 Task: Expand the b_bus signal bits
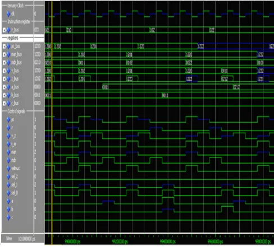[x=4, y=95]
